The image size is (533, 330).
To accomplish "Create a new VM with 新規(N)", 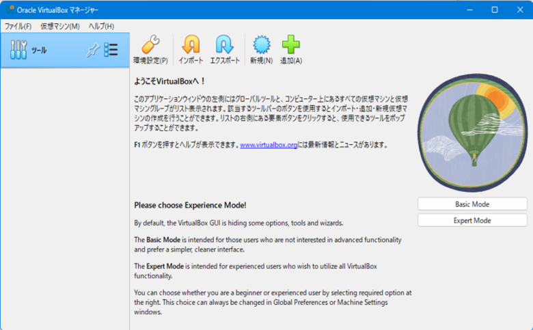I will point(262,50).
